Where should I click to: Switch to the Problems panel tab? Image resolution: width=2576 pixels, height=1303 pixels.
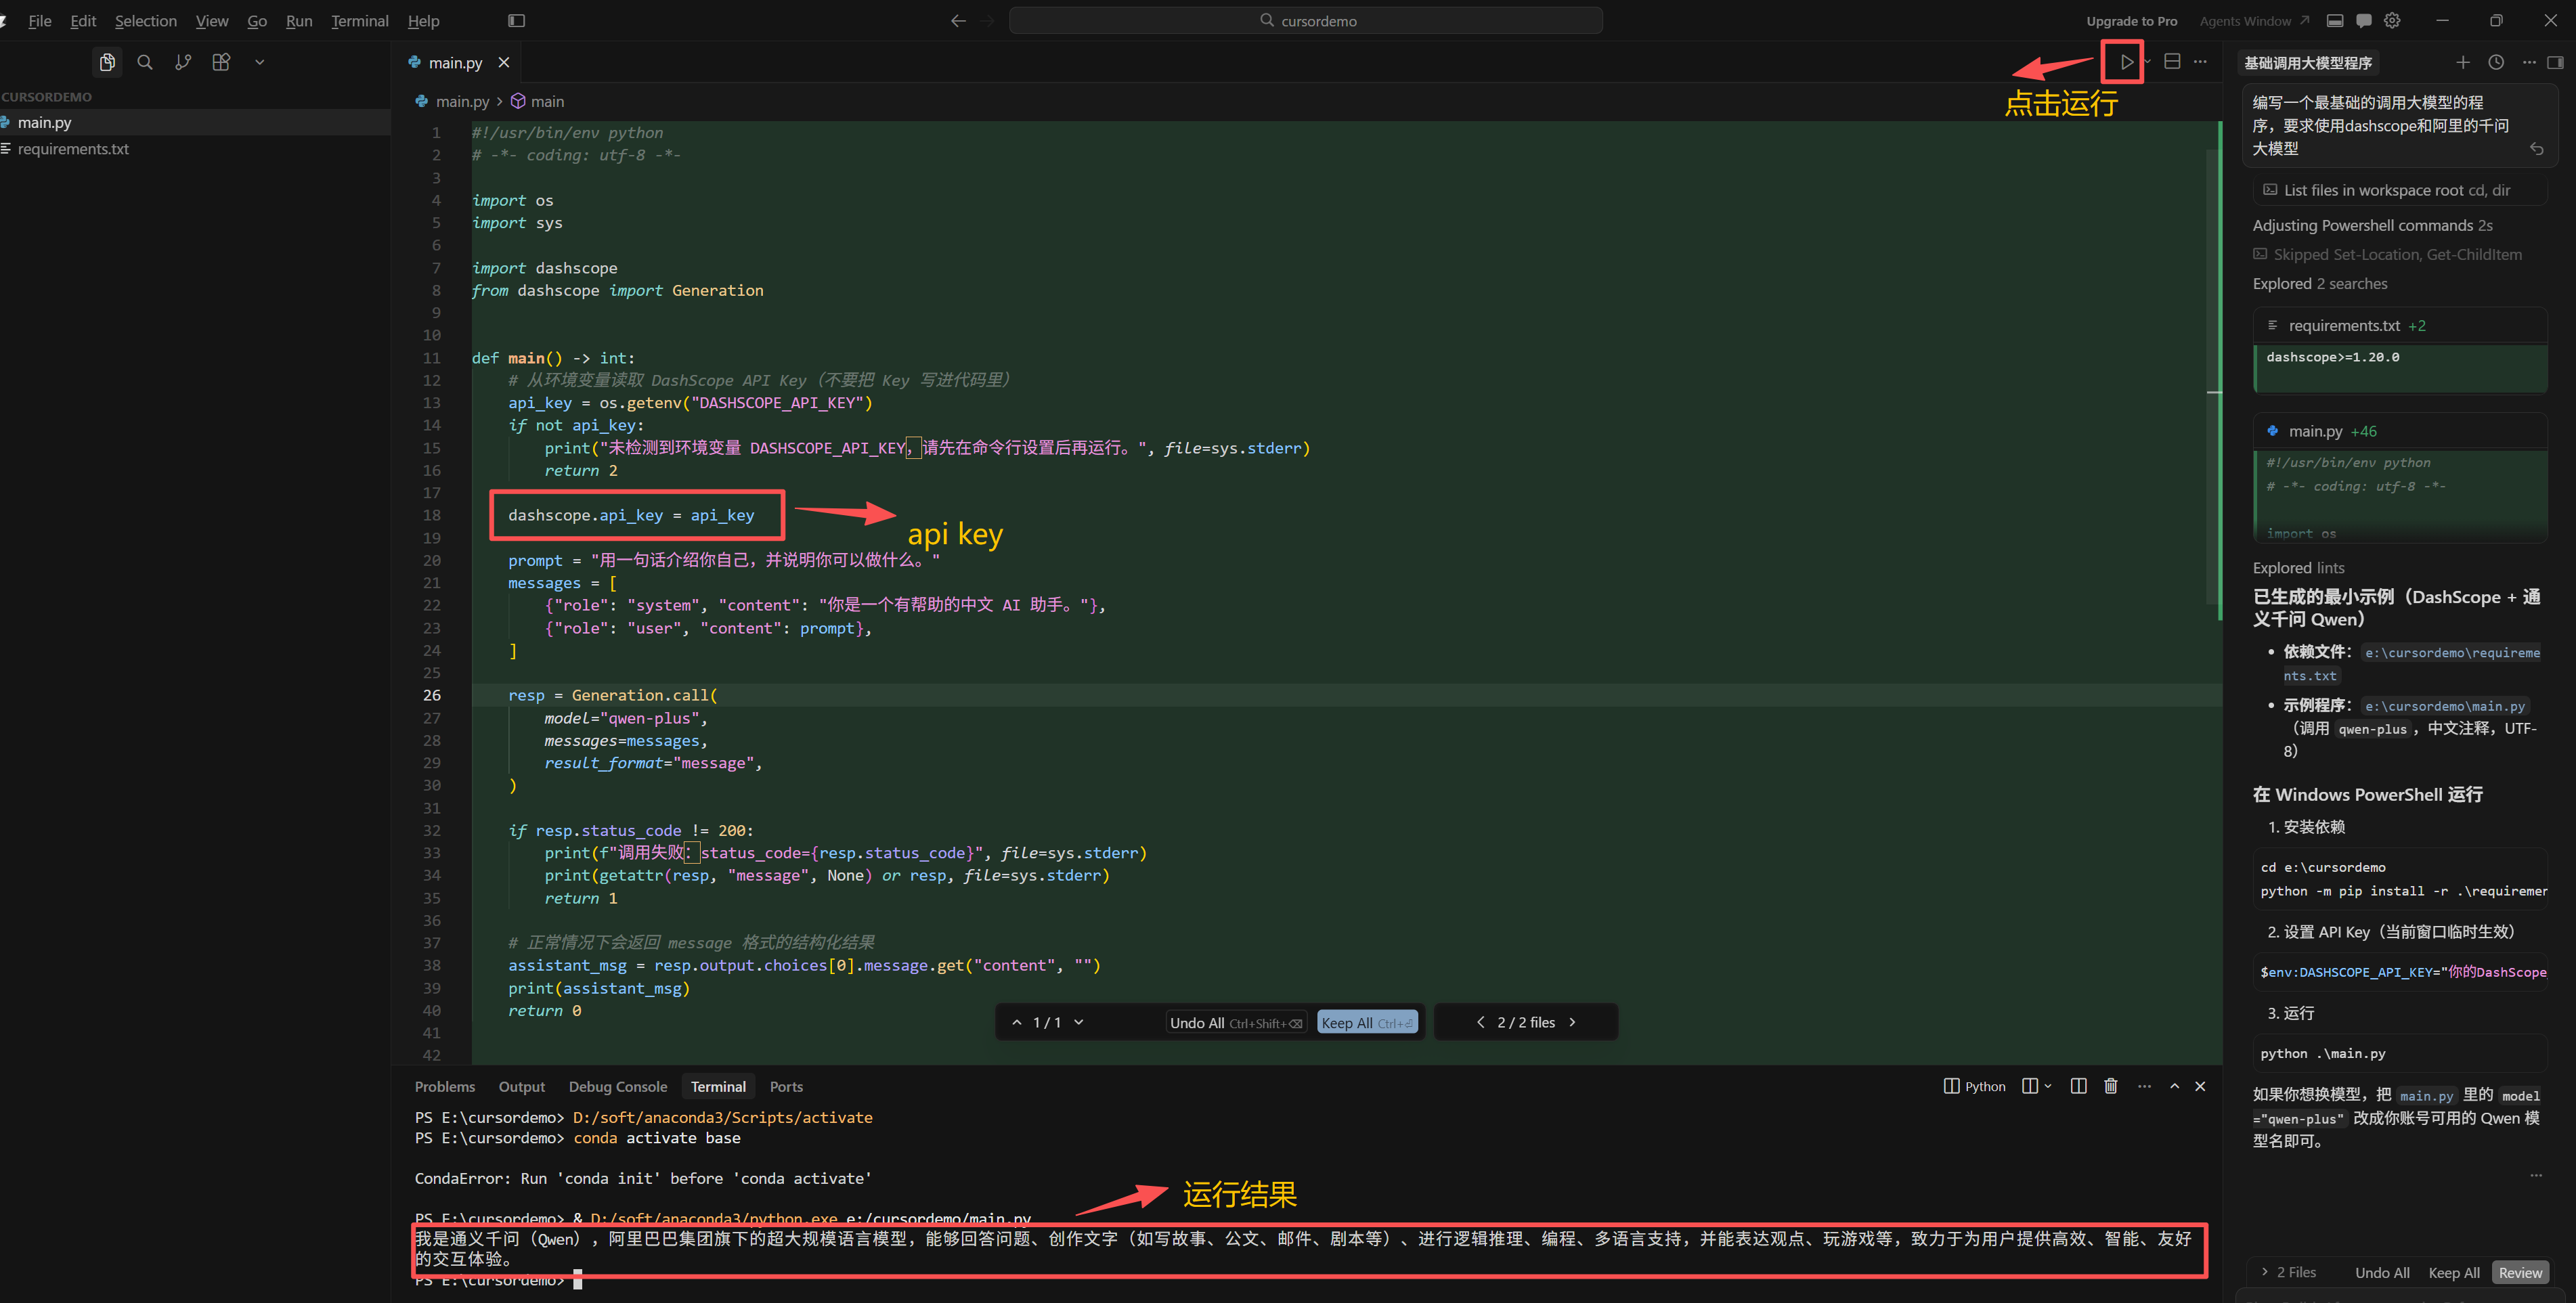pos(444,1087)
